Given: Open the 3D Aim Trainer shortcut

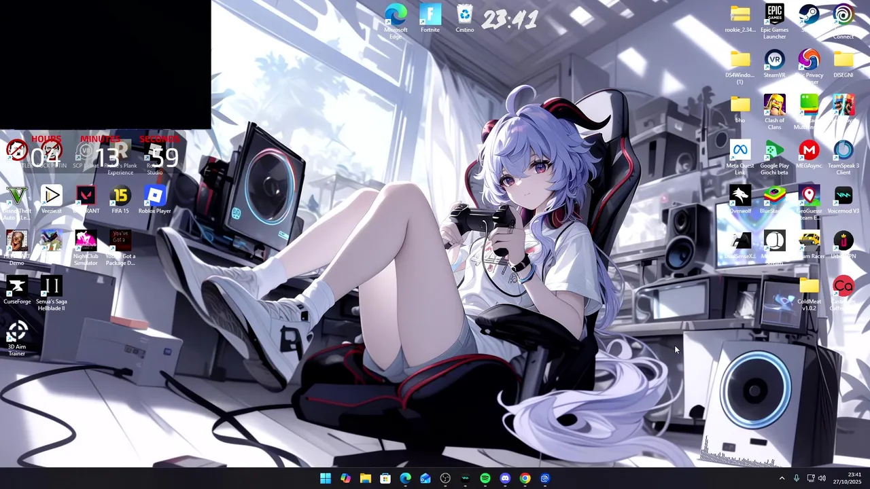Looking at the screenshot, I should click(x=17, y=340).
